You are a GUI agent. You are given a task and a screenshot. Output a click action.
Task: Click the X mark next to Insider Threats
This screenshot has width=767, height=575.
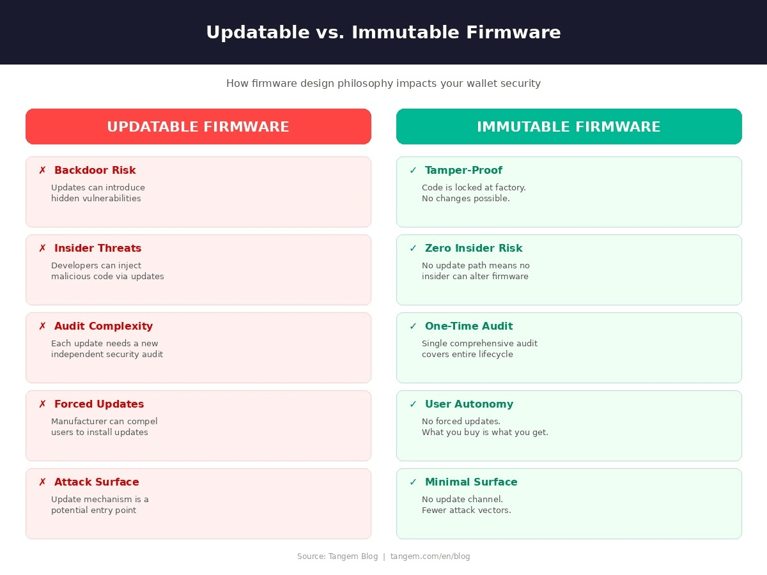click(x=42, y=249)
